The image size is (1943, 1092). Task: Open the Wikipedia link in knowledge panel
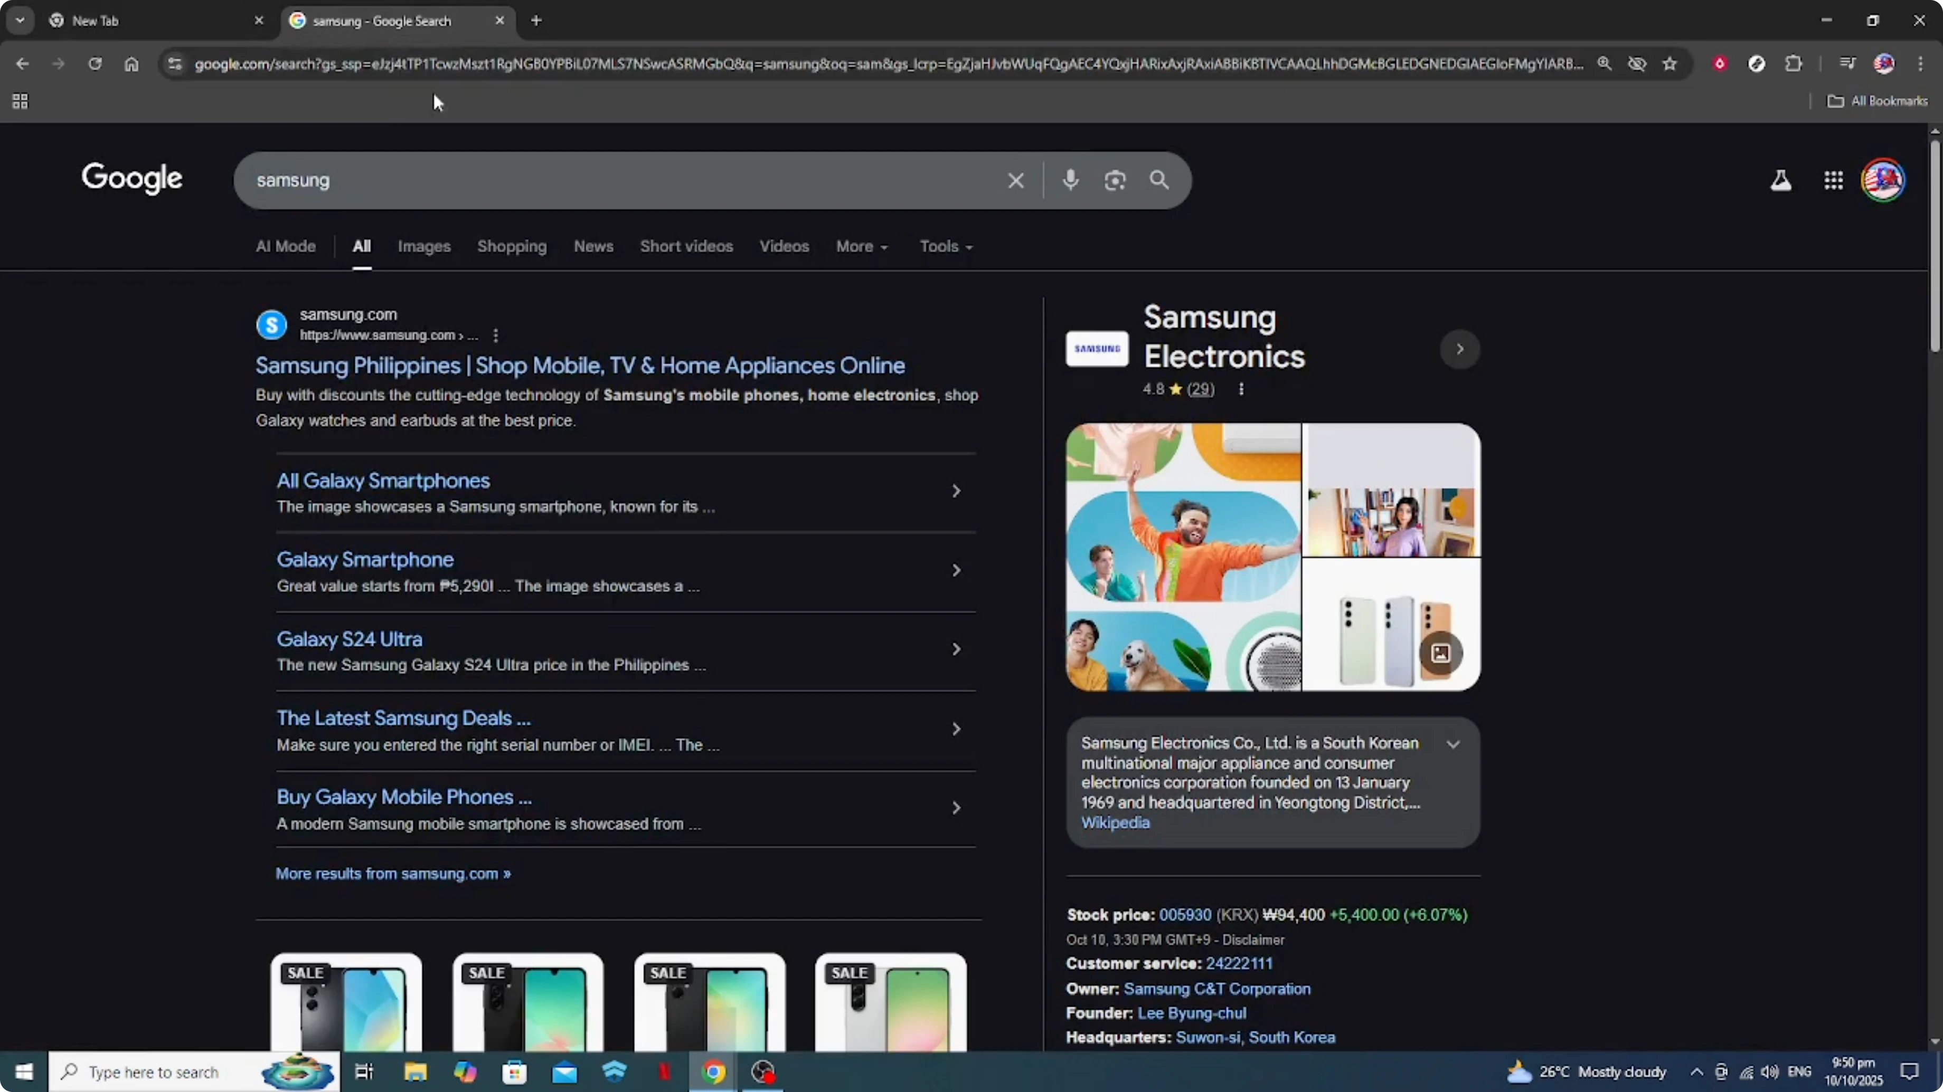(1115, 823)
